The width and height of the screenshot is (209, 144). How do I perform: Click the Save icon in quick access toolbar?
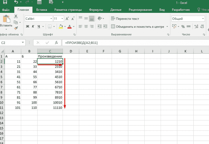pyautogui.click(x=4, y=3)
